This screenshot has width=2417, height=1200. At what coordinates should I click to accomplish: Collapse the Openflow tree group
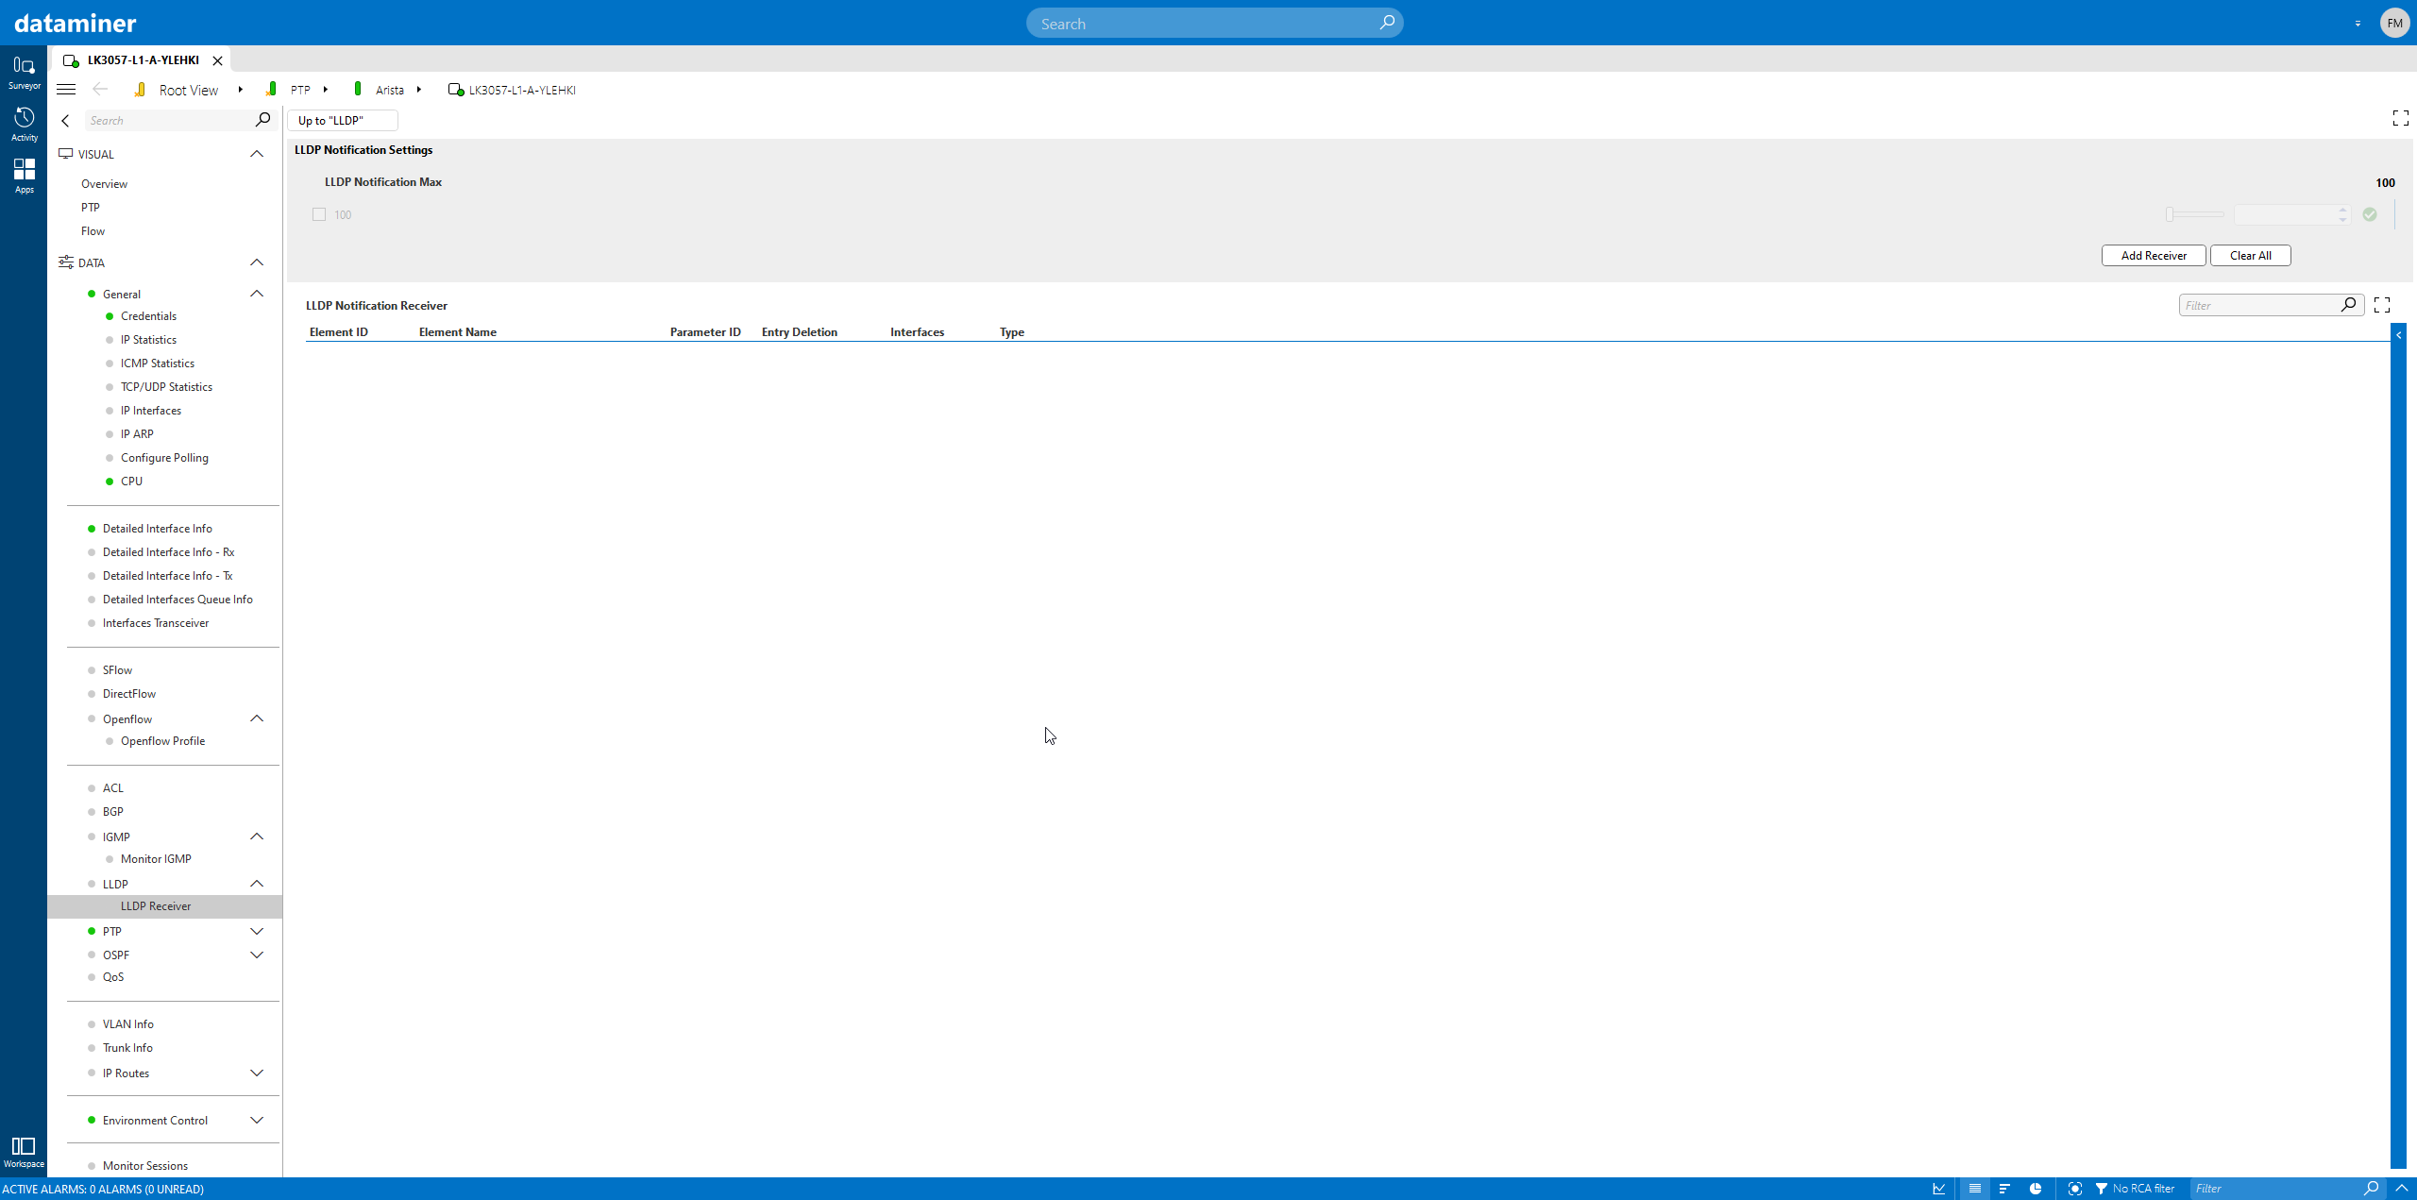[x=257, y=718]
